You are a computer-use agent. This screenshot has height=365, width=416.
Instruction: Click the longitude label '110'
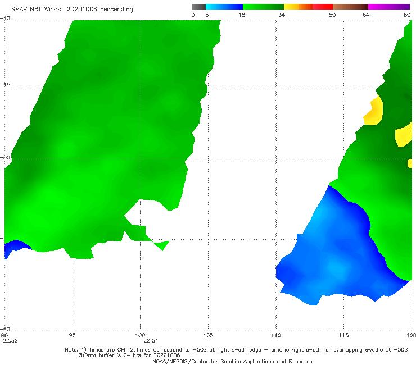(x=276, y=335)
